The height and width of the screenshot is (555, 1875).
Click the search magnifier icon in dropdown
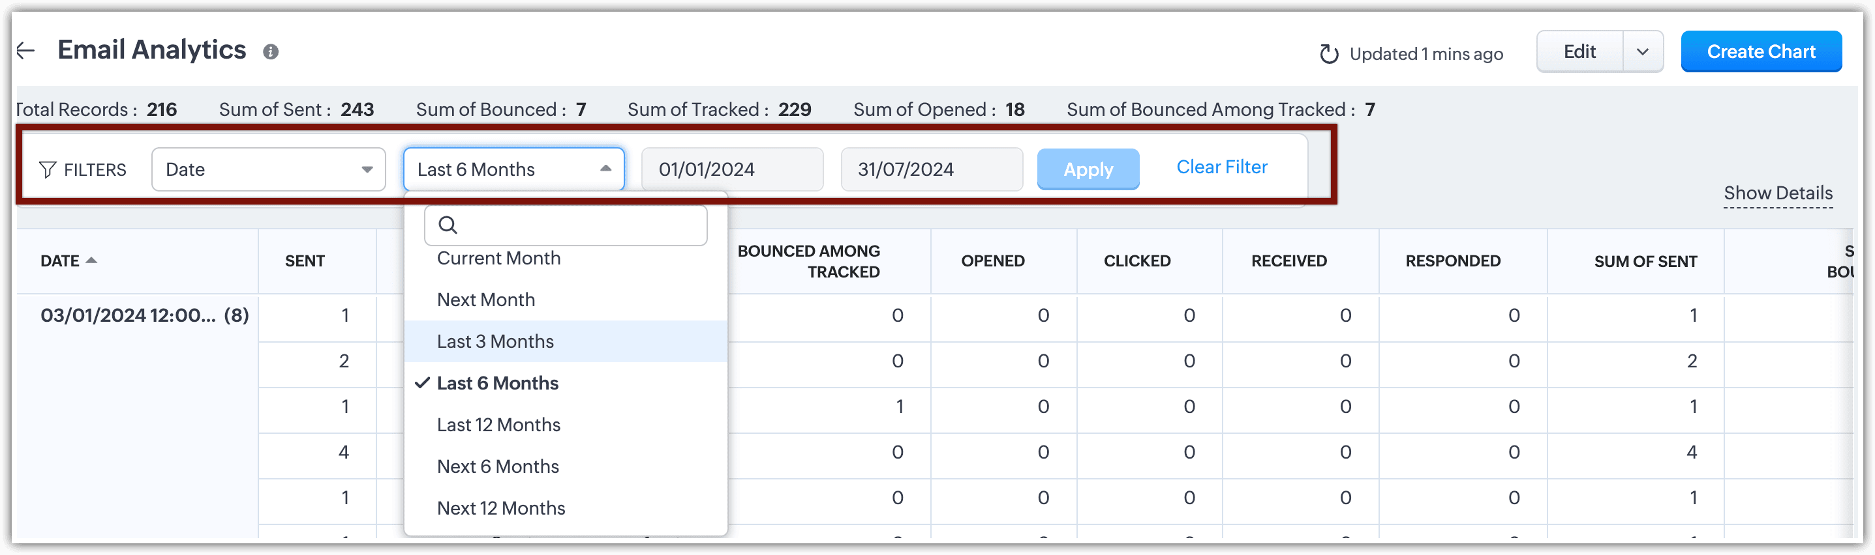(x=448, y=225)
